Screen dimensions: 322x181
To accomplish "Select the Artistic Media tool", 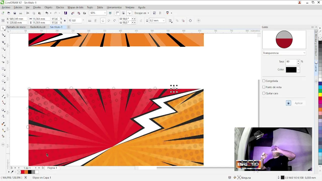I will 3,62.
